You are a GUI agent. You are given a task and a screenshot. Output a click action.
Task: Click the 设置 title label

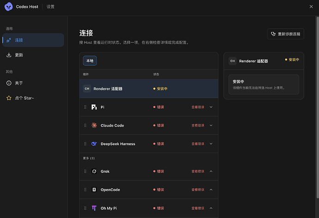50,7
